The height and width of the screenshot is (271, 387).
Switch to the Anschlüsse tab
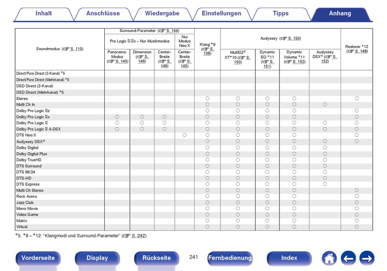point(103,13)
